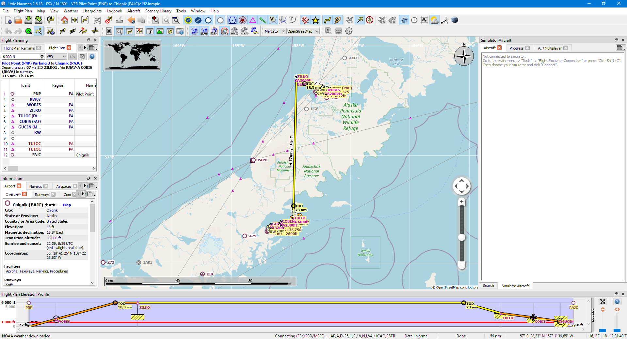This screenshot has height=339, width=627.
Task: Open the Scenery Library menu
Action: [x=158, y=11]
